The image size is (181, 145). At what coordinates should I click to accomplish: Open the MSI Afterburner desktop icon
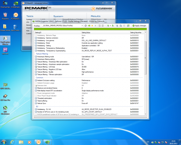tap(5, 110)
